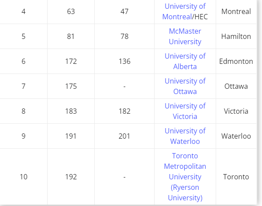Select the cell with value 47
This screenshot has height=206, width=262.
pyautogui.click(x=124, y=11)
